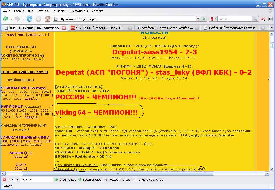Click the [2011/12] link under Англия (PL)
275x190 pixels.
(21, 157)
